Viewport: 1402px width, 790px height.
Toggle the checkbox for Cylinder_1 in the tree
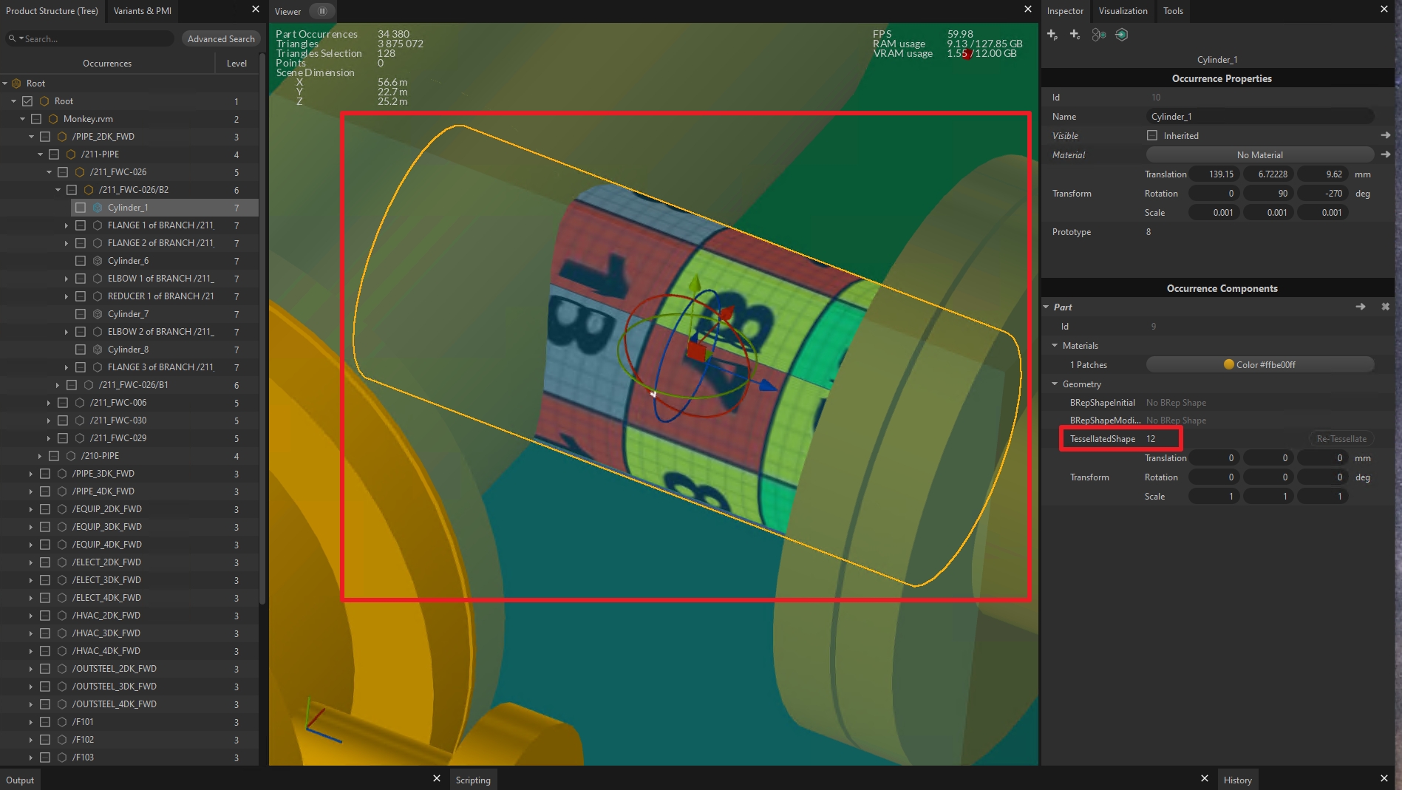pos(81,208)
